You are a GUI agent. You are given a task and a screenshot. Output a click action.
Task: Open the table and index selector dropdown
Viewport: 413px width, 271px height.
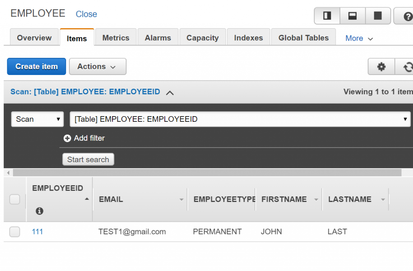[405, 119]
